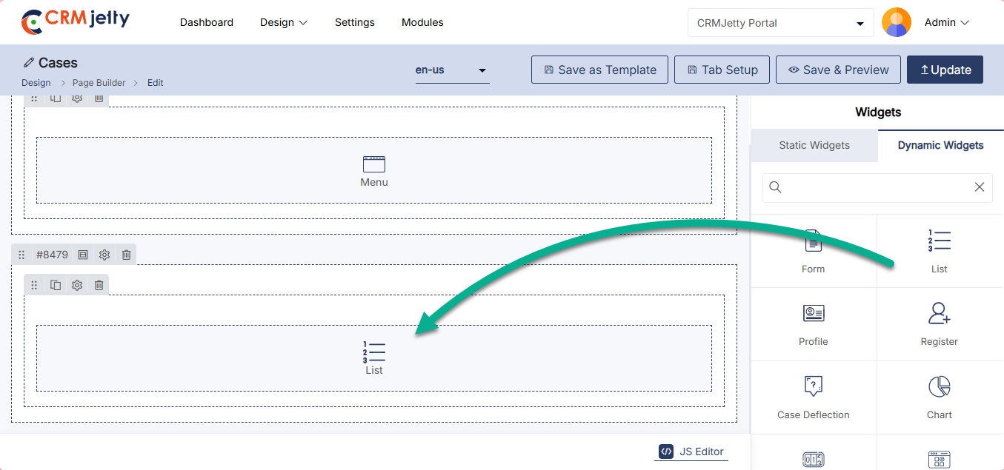Choose the Profile widget

coord(813,323)
